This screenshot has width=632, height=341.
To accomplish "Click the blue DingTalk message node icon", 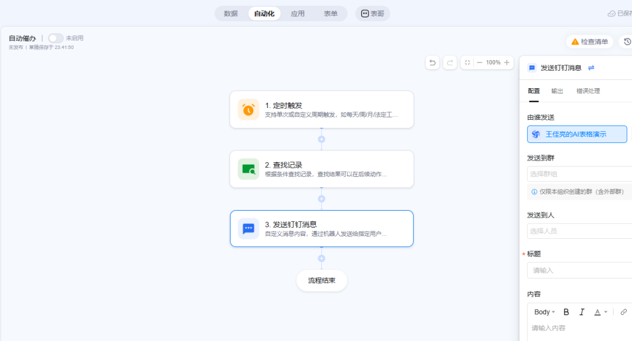I will [248, 228].
